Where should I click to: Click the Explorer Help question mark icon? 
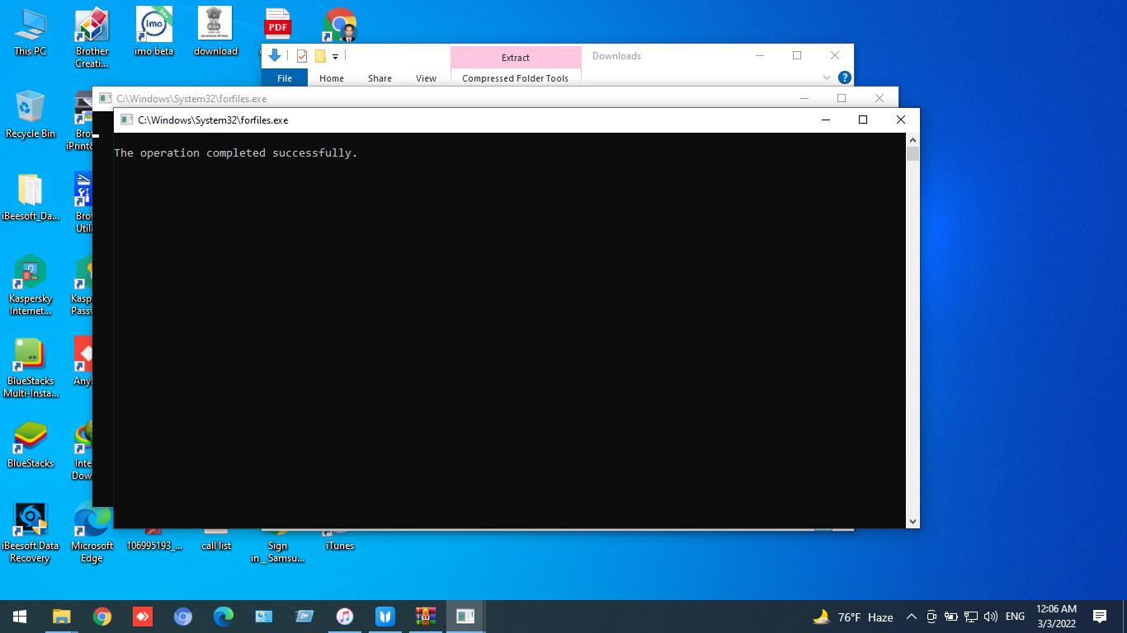[x=844, y=77]
